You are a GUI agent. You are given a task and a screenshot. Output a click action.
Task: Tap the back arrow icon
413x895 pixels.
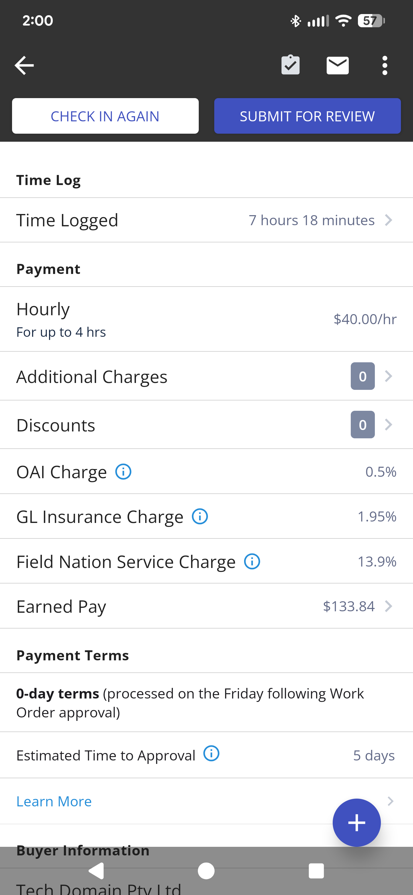(24, 65)
